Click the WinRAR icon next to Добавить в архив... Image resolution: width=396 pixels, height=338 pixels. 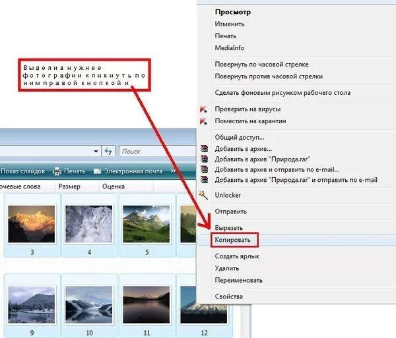pos(204,149)
